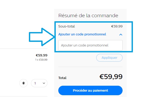The width and height of the screenshot is (161, 97).
Task: Click the divider line above item price
Action: tap(24, 49)
